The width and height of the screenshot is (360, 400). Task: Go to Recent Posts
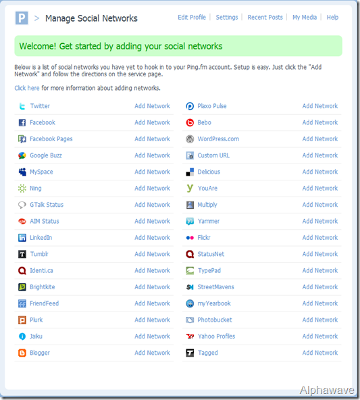[x=265, y=18]
